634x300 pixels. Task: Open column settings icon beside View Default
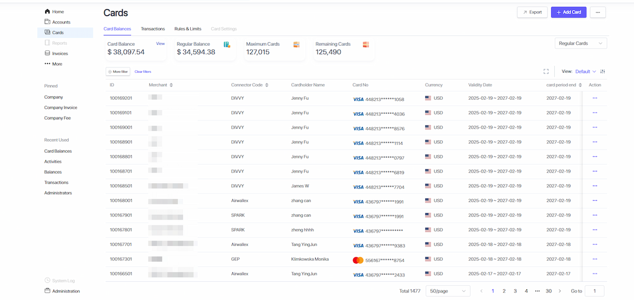(x=602, y=72)
